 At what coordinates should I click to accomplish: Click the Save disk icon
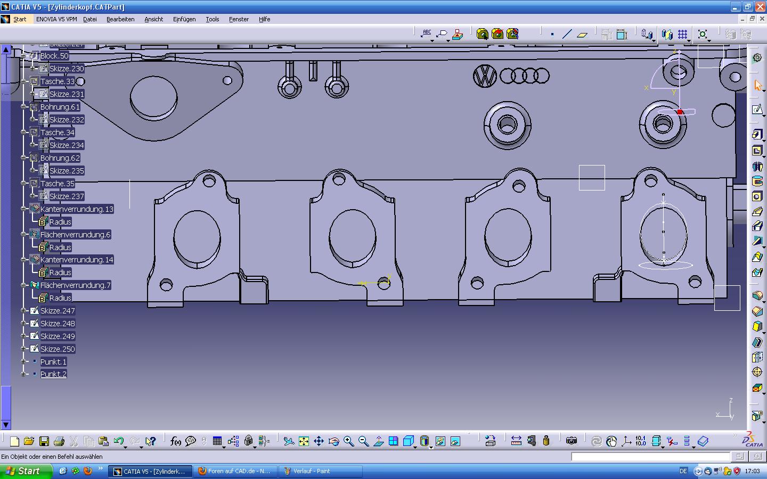(x=44, y=441)
